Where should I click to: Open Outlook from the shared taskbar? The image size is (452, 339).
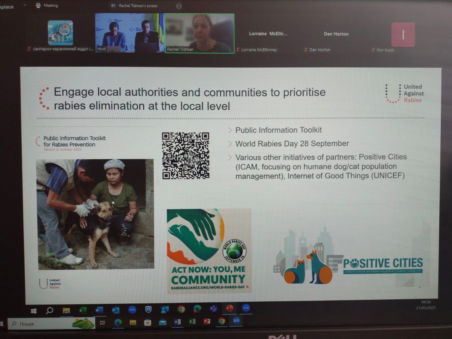pyautogui.click(x=116, y=310)
